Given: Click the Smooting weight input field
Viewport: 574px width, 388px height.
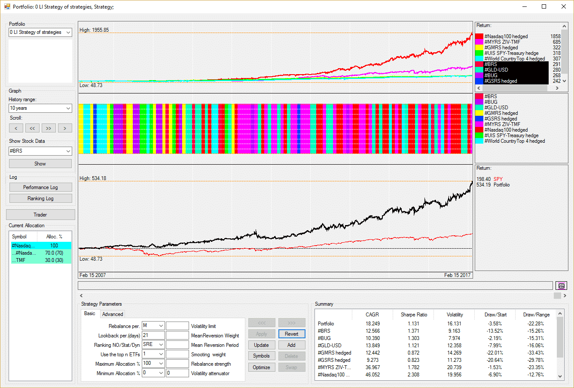Looking at the screenshot, I should click(x=177, y=354).
